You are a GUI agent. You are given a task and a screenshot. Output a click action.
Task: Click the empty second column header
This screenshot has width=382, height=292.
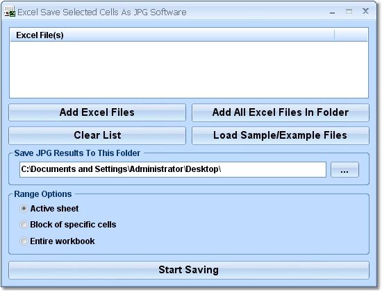[x=351, y=35]
